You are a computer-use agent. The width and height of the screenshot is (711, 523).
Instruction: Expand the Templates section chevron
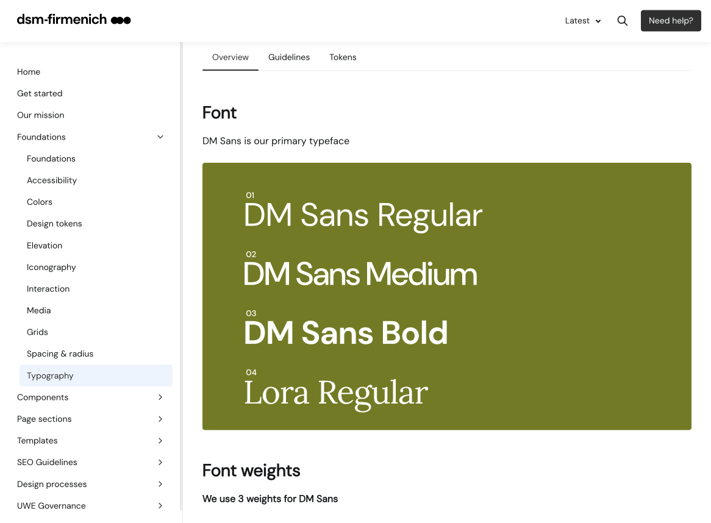[x=160, y=441]
